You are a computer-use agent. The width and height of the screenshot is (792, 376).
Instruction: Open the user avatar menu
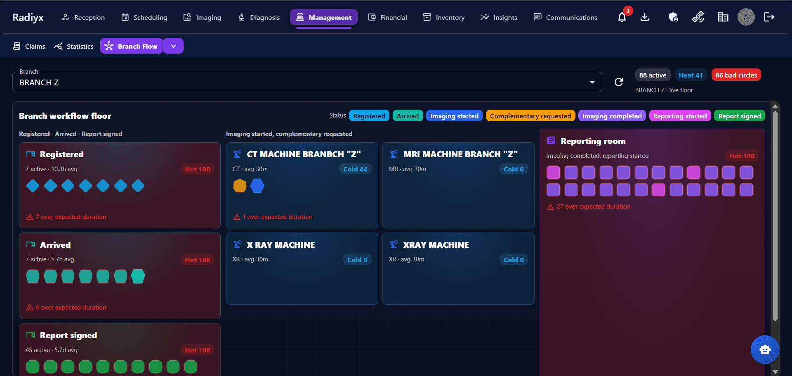pyautogui.click(x=746, y=17)
